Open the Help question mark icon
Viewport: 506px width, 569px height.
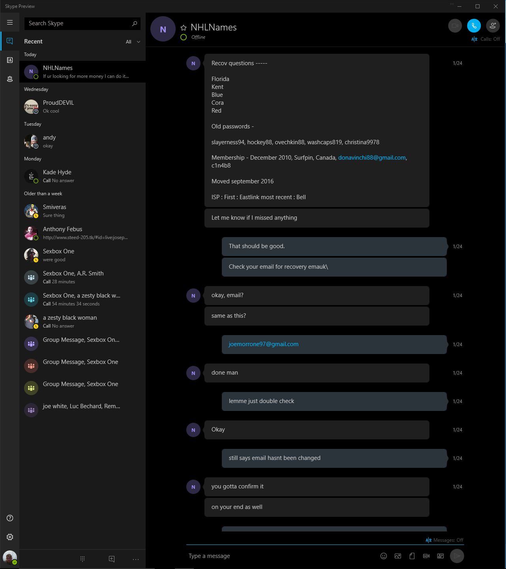click(10, 518)
